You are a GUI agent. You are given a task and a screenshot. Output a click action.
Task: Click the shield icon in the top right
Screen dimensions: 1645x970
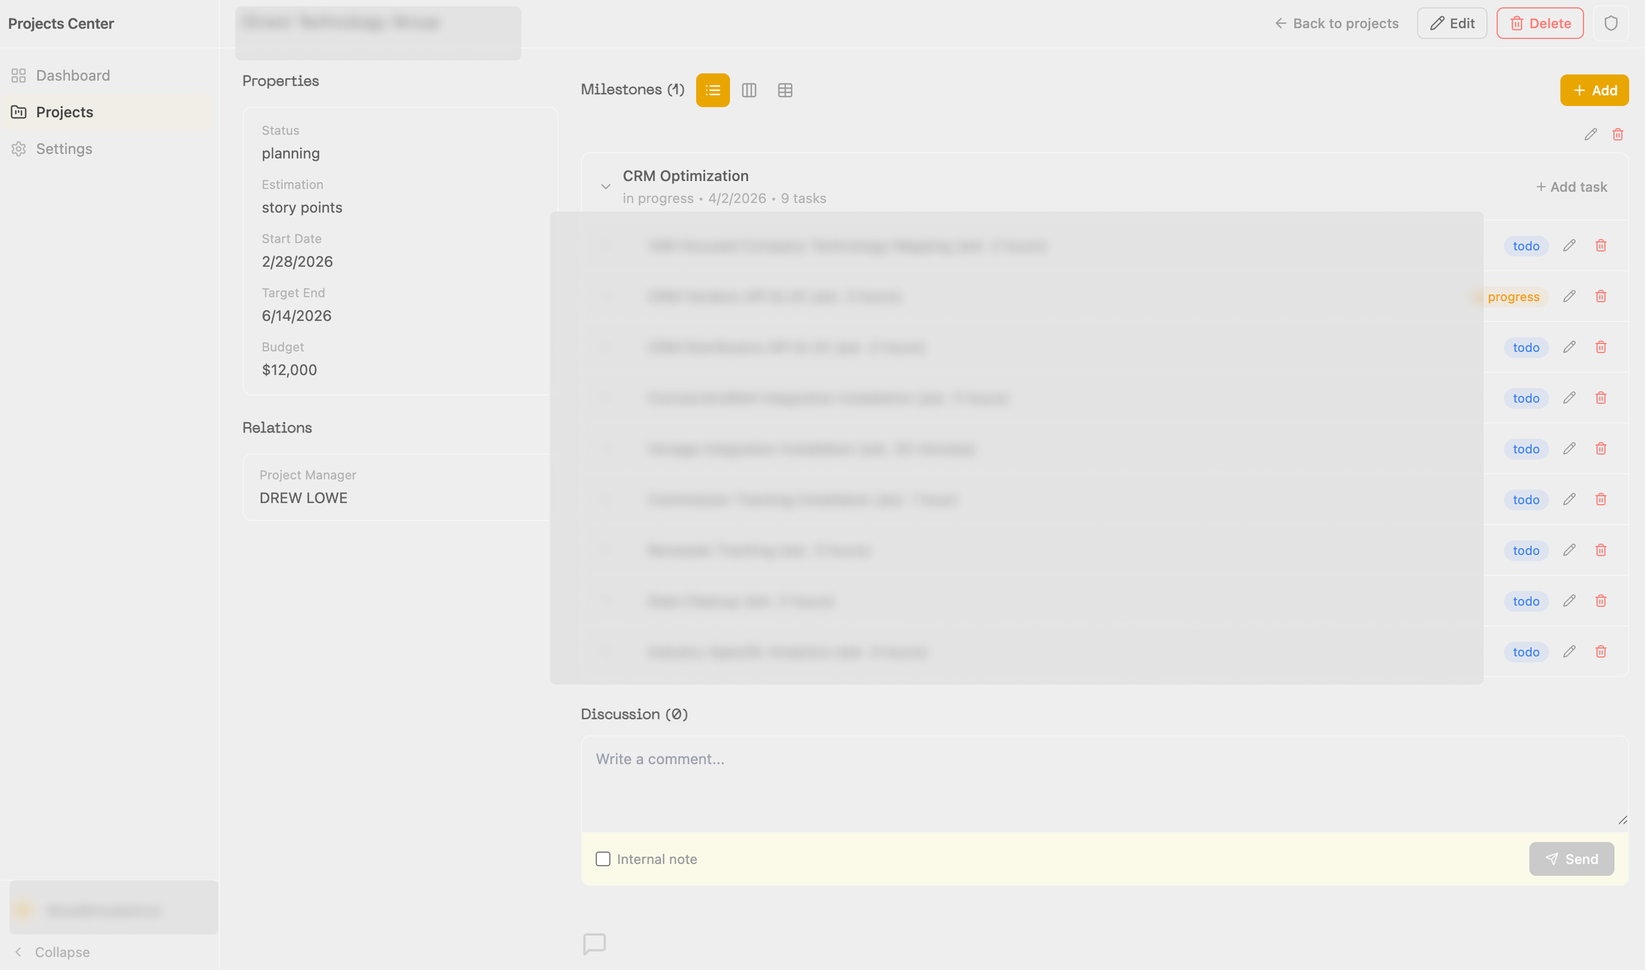1612,23
